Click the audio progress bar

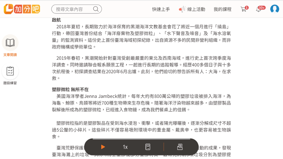coord(141,139)
